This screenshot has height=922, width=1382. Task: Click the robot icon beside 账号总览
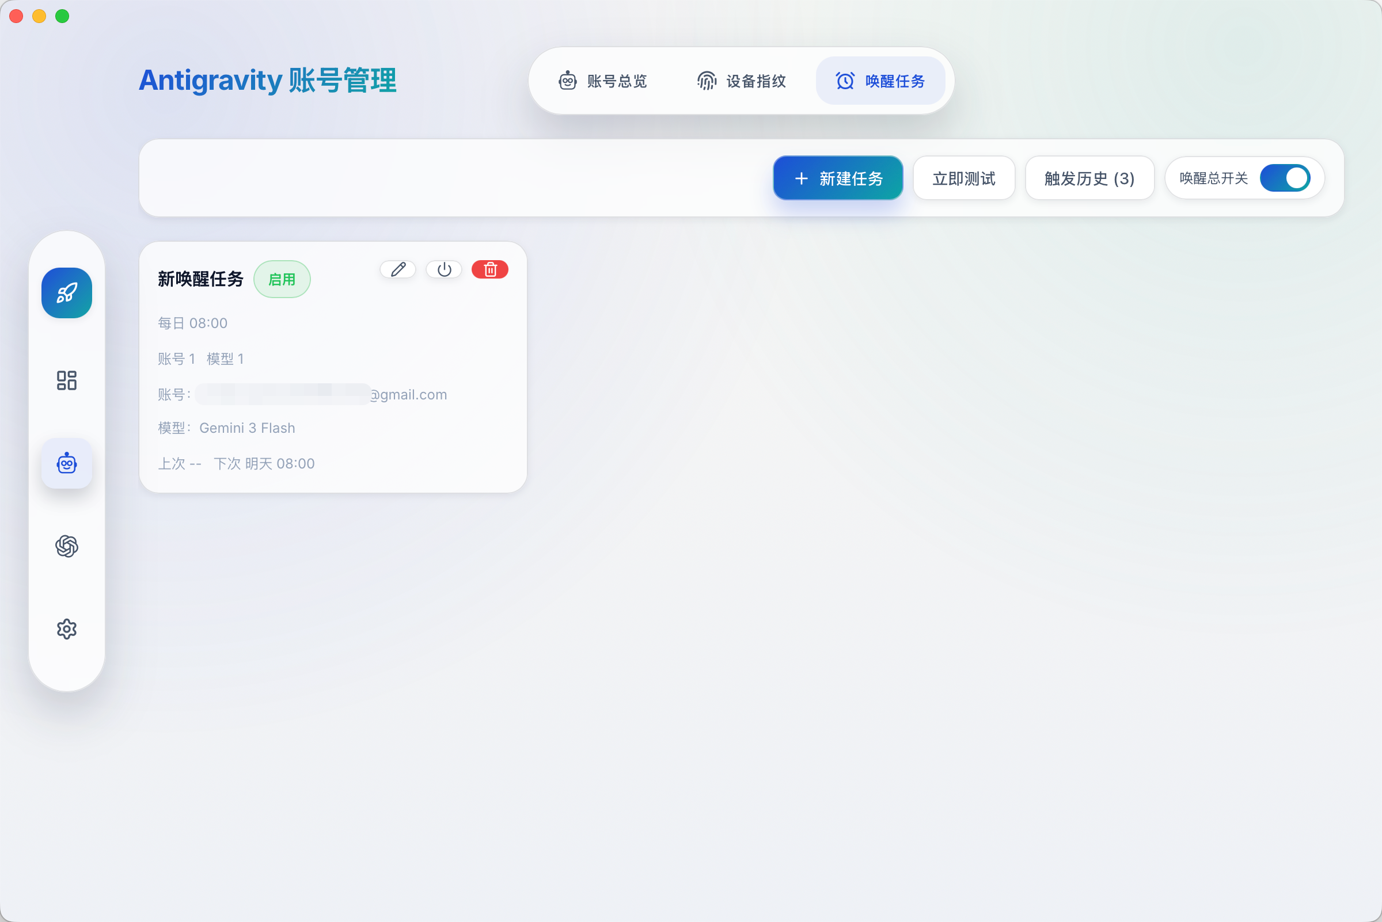click(567, 81)
